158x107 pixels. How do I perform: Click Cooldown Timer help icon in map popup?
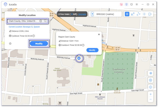click(83, 45)
